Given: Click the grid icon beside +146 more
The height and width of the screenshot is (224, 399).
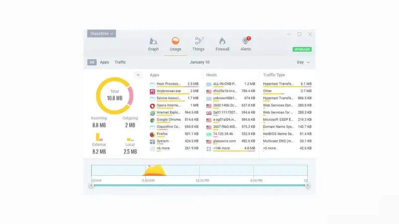Looking at the screenshot, I should pos(209,149).
